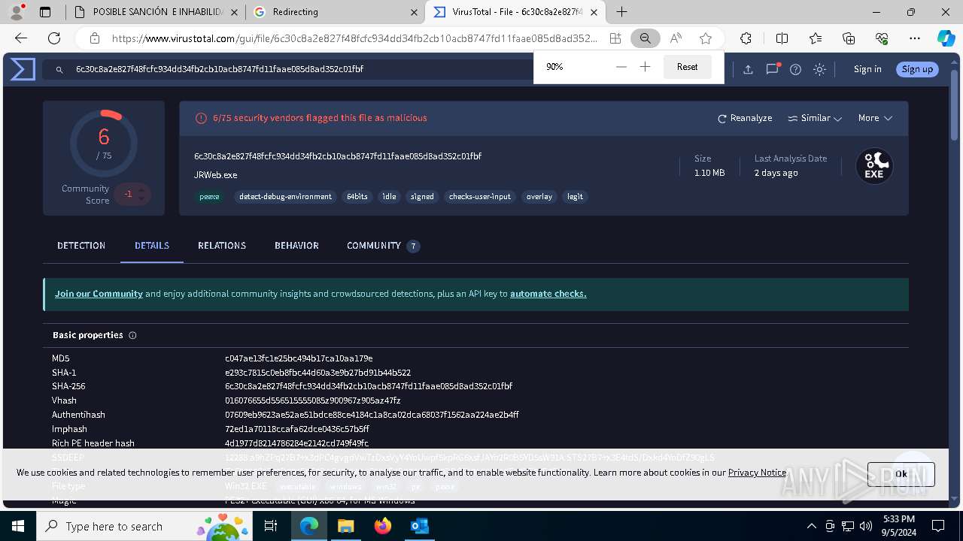Reset the page zoom level
This screenshot has height=541, width=963.
click(687, 67)
